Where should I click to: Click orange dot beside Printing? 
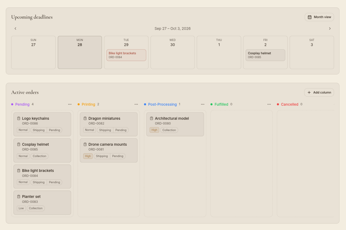(79, 104)
